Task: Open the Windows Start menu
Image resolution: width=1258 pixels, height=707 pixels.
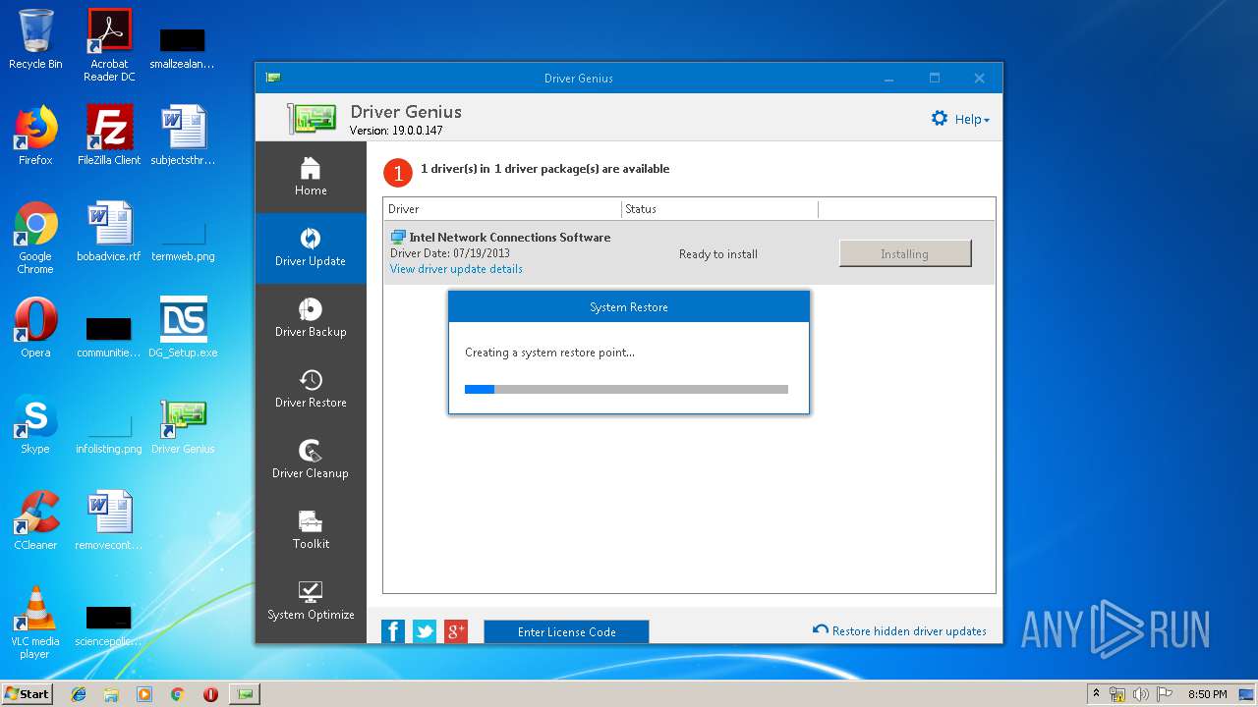Action: 28,693
